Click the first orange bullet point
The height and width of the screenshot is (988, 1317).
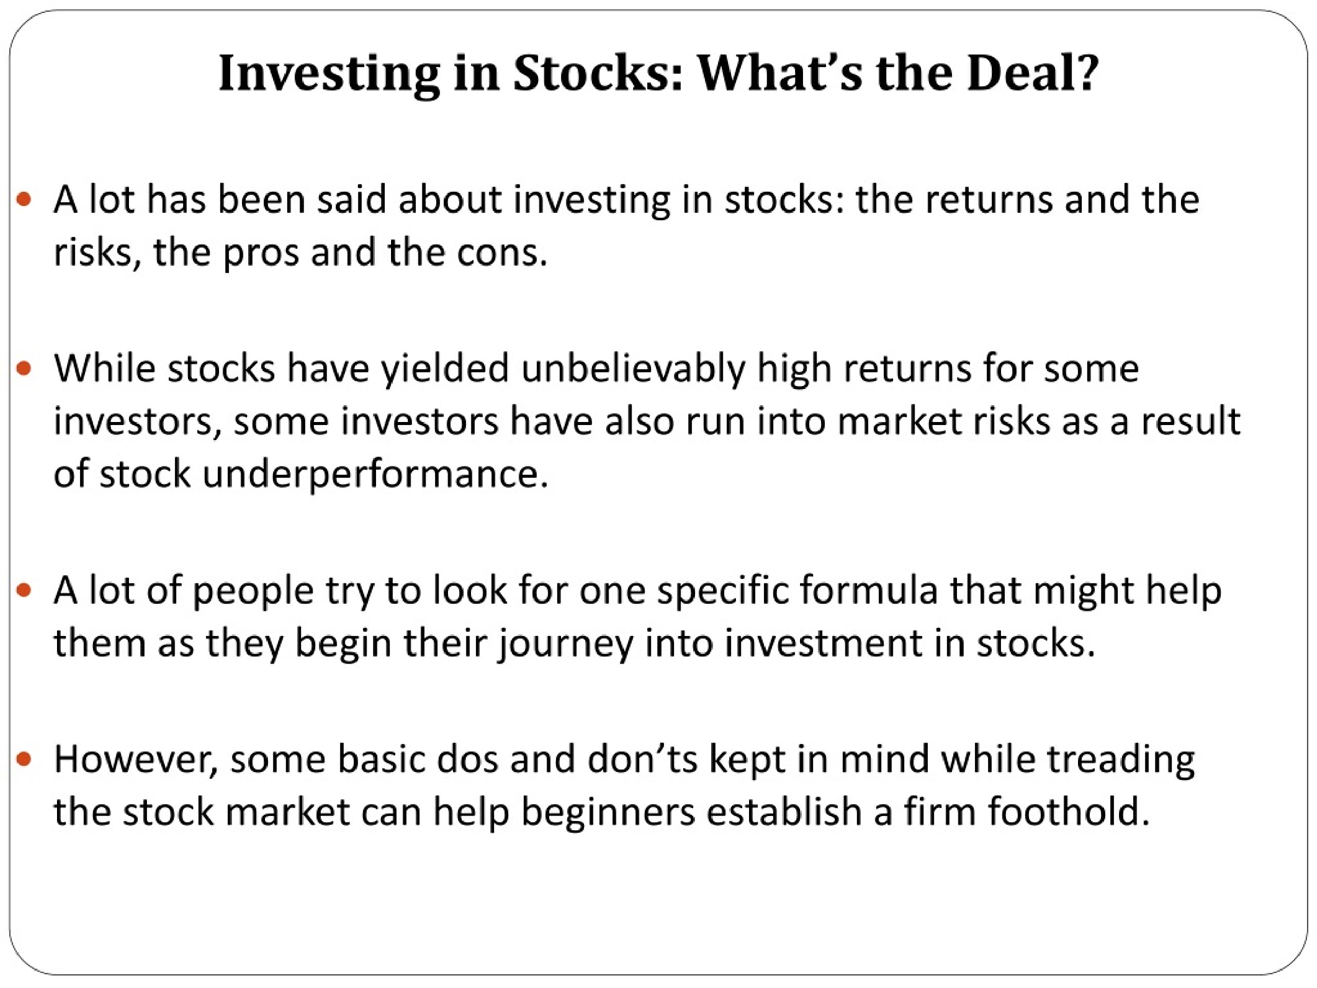point(24,199)
